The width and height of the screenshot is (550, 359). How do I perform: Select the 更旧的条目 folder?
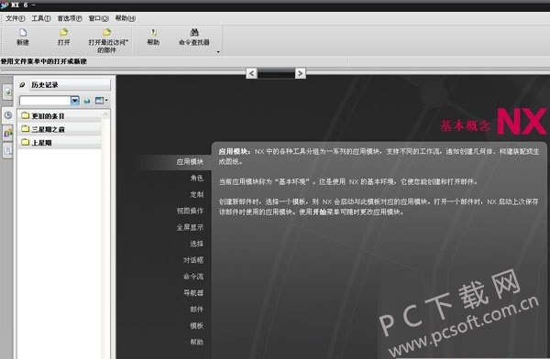point(60,115)
